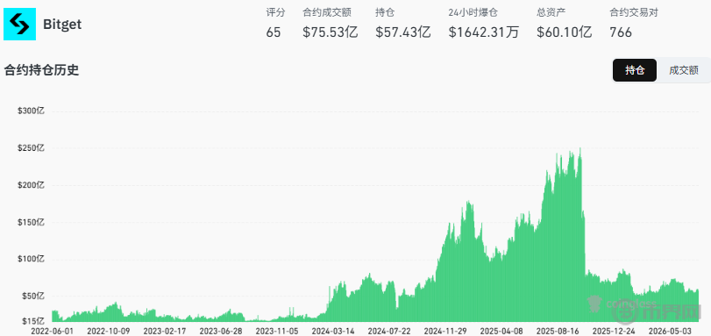711x336 pixels.
Task: Open the Bitget exchange name link
Action: (x=62, y=25)
